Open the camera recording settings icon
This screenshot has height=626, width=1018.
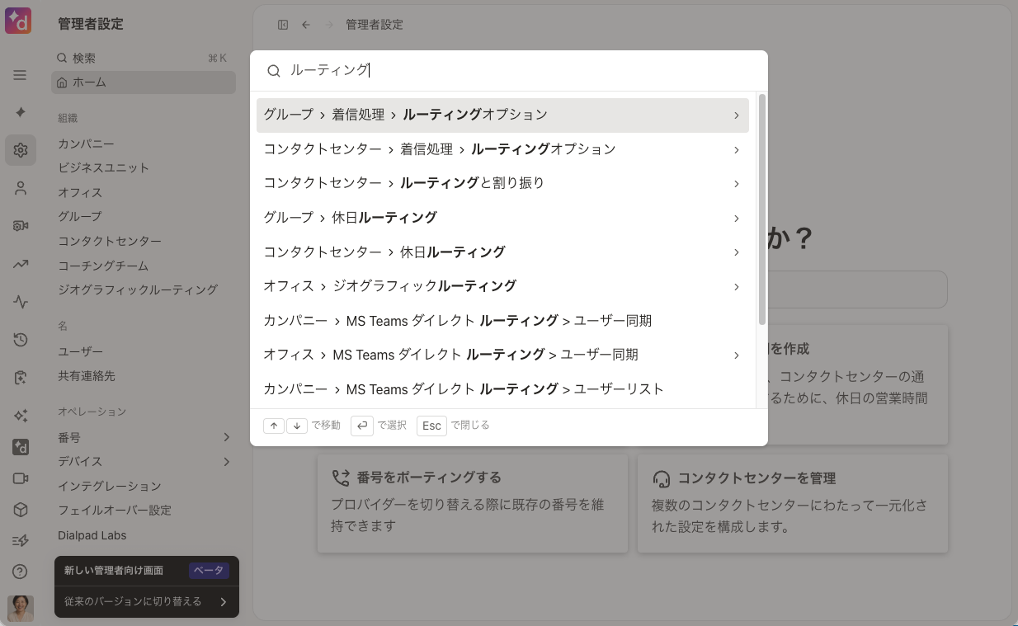(21, 226)
